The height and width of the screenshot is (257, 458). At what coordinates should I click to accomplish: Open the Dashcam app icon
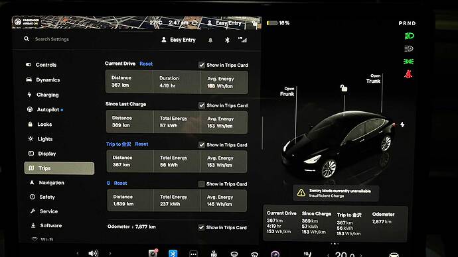153,253
